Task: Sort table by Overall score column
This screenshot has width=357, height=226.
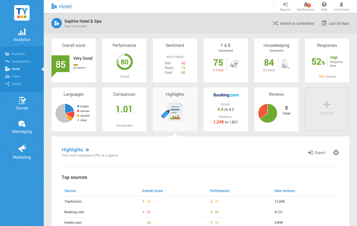Action: [152, 191]
